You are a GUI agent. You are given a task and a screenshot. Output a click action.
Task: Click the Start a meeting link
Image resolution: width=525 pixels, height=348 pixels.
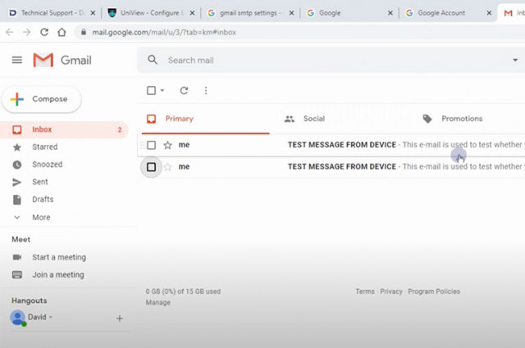pos(59,257)
